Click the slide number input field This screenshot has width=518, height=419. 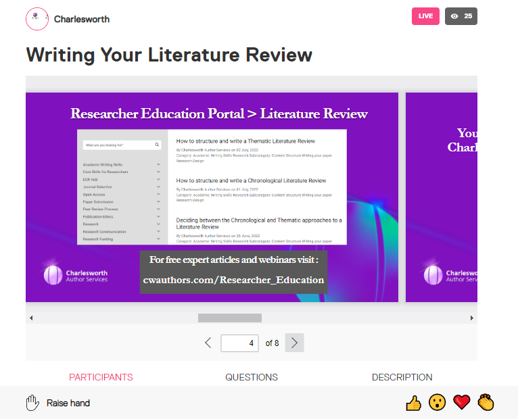coord(239,343)
